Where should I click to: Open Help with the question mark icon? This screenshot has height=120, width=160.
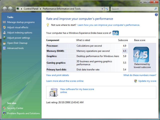(156, 15)
